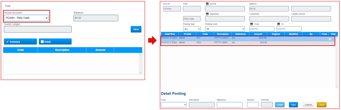Image resolution: width=341 pixels, height=110 pixels.
Task: Click the Override field
Action: [267, 105]
